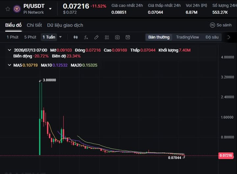Image resolution: width=237 pixels, height=174 pixels.
Task: Collapse the MA indicators row chevron
Action: coord(9,65)
